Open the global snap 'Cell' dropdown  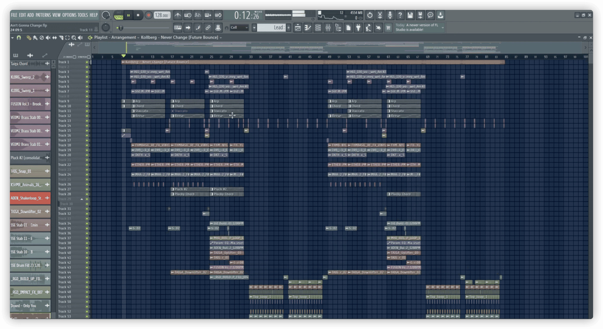coord(239,28)
